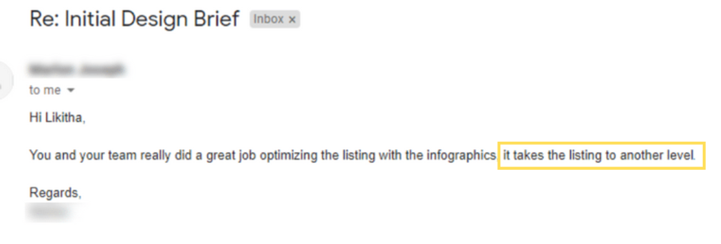Click the sender's partial avatar circle

click(6, 82)
